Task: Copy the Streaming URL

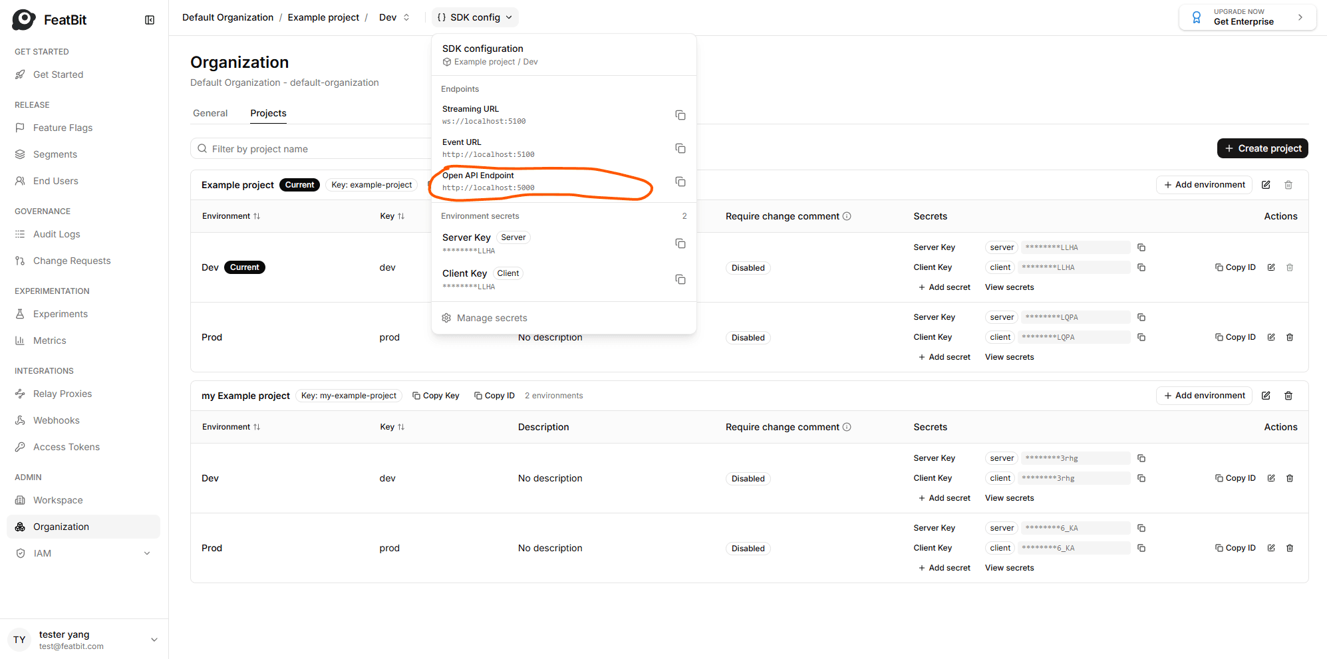Action: 680,115
